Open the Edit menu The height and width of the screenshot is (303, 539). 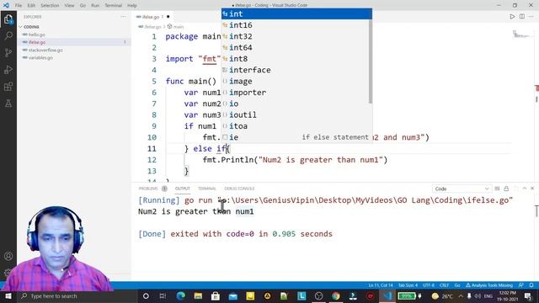[31, 6]
